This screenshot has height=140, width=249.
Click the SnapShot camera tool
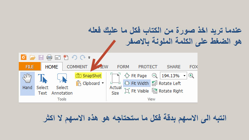[88, 76]
